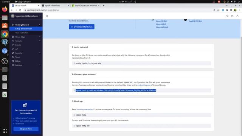Share this page from the address bar
This screenshot has height=136, width=242.
tap(214, 10)
